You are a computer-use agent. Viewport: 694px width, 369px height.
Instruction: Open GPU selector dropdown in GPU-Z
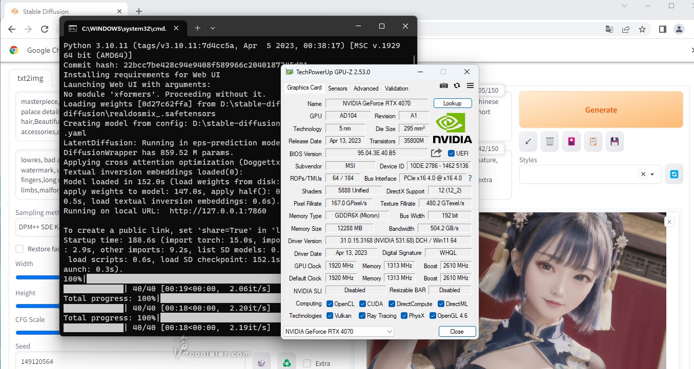[x=338, y=332]
